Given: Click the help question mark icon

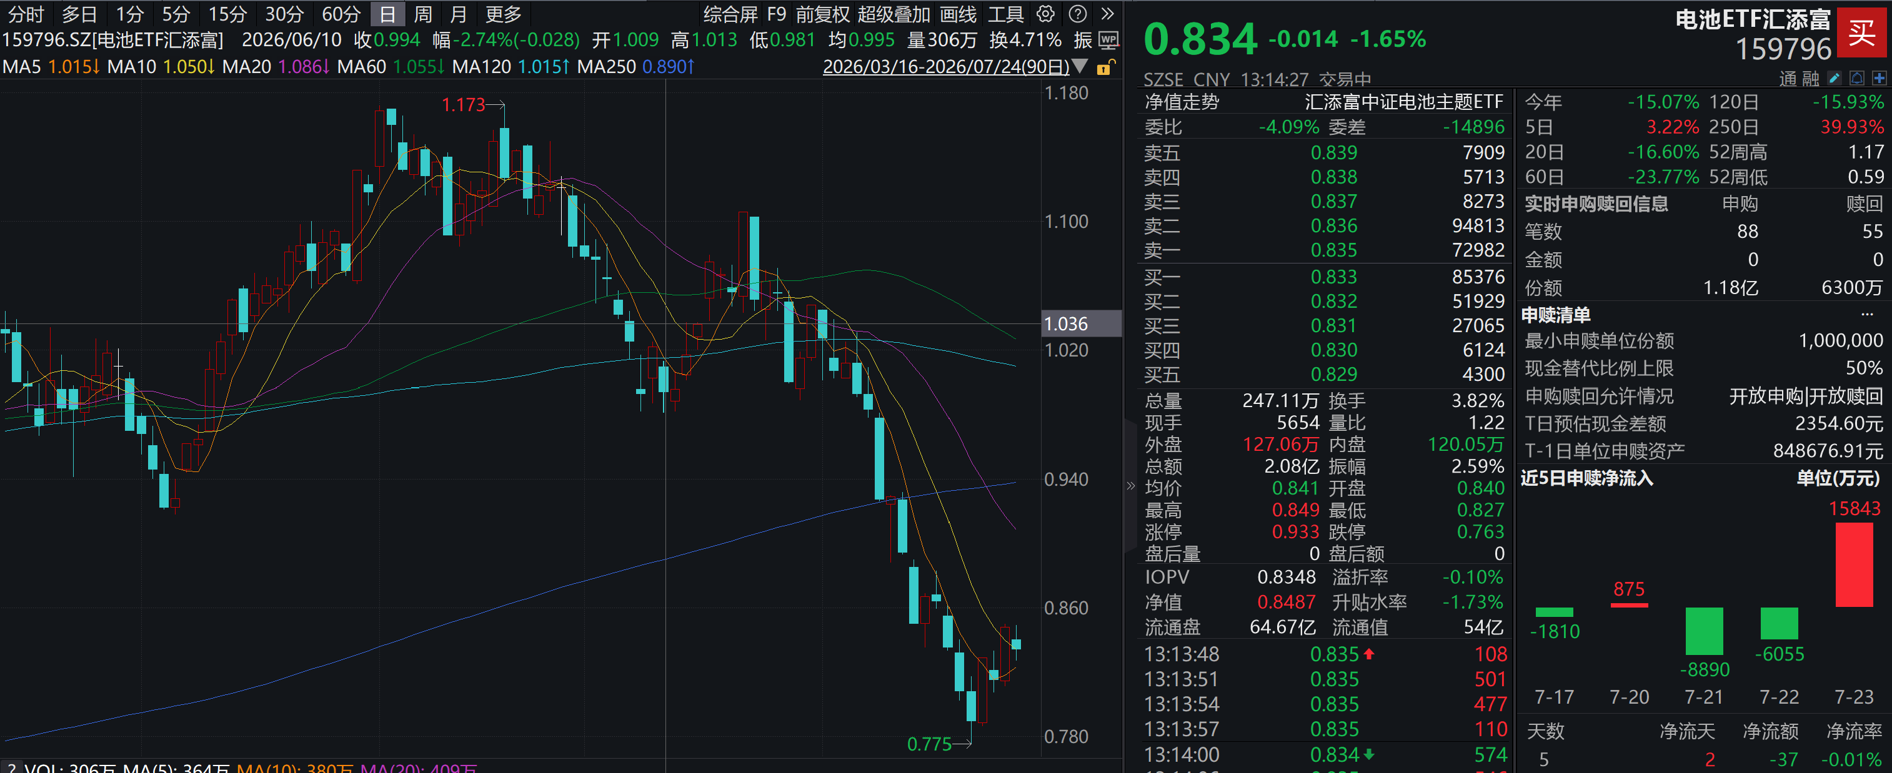Looking at the screenshot, I should tap(1077, 13).
